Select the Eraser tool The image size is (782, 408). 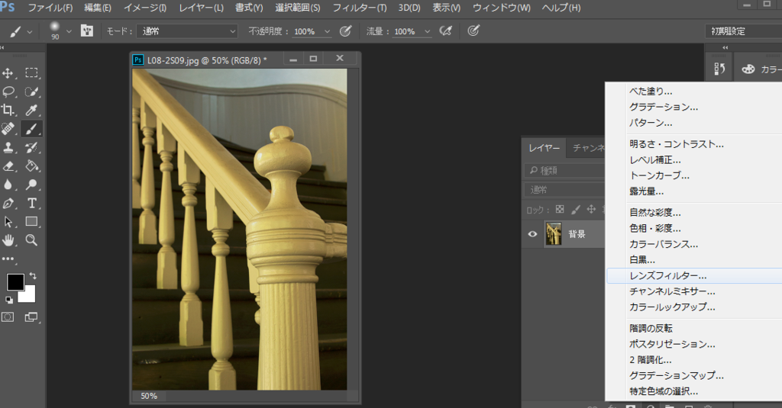(8, 166)
